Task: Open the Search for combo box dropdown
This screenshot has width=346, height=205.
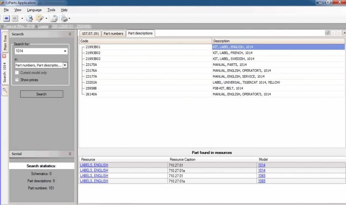Action: (x=65, y=51)
